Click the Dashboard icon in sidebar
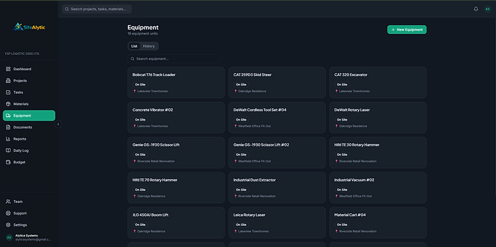496x247 pixels. (8, 69)
